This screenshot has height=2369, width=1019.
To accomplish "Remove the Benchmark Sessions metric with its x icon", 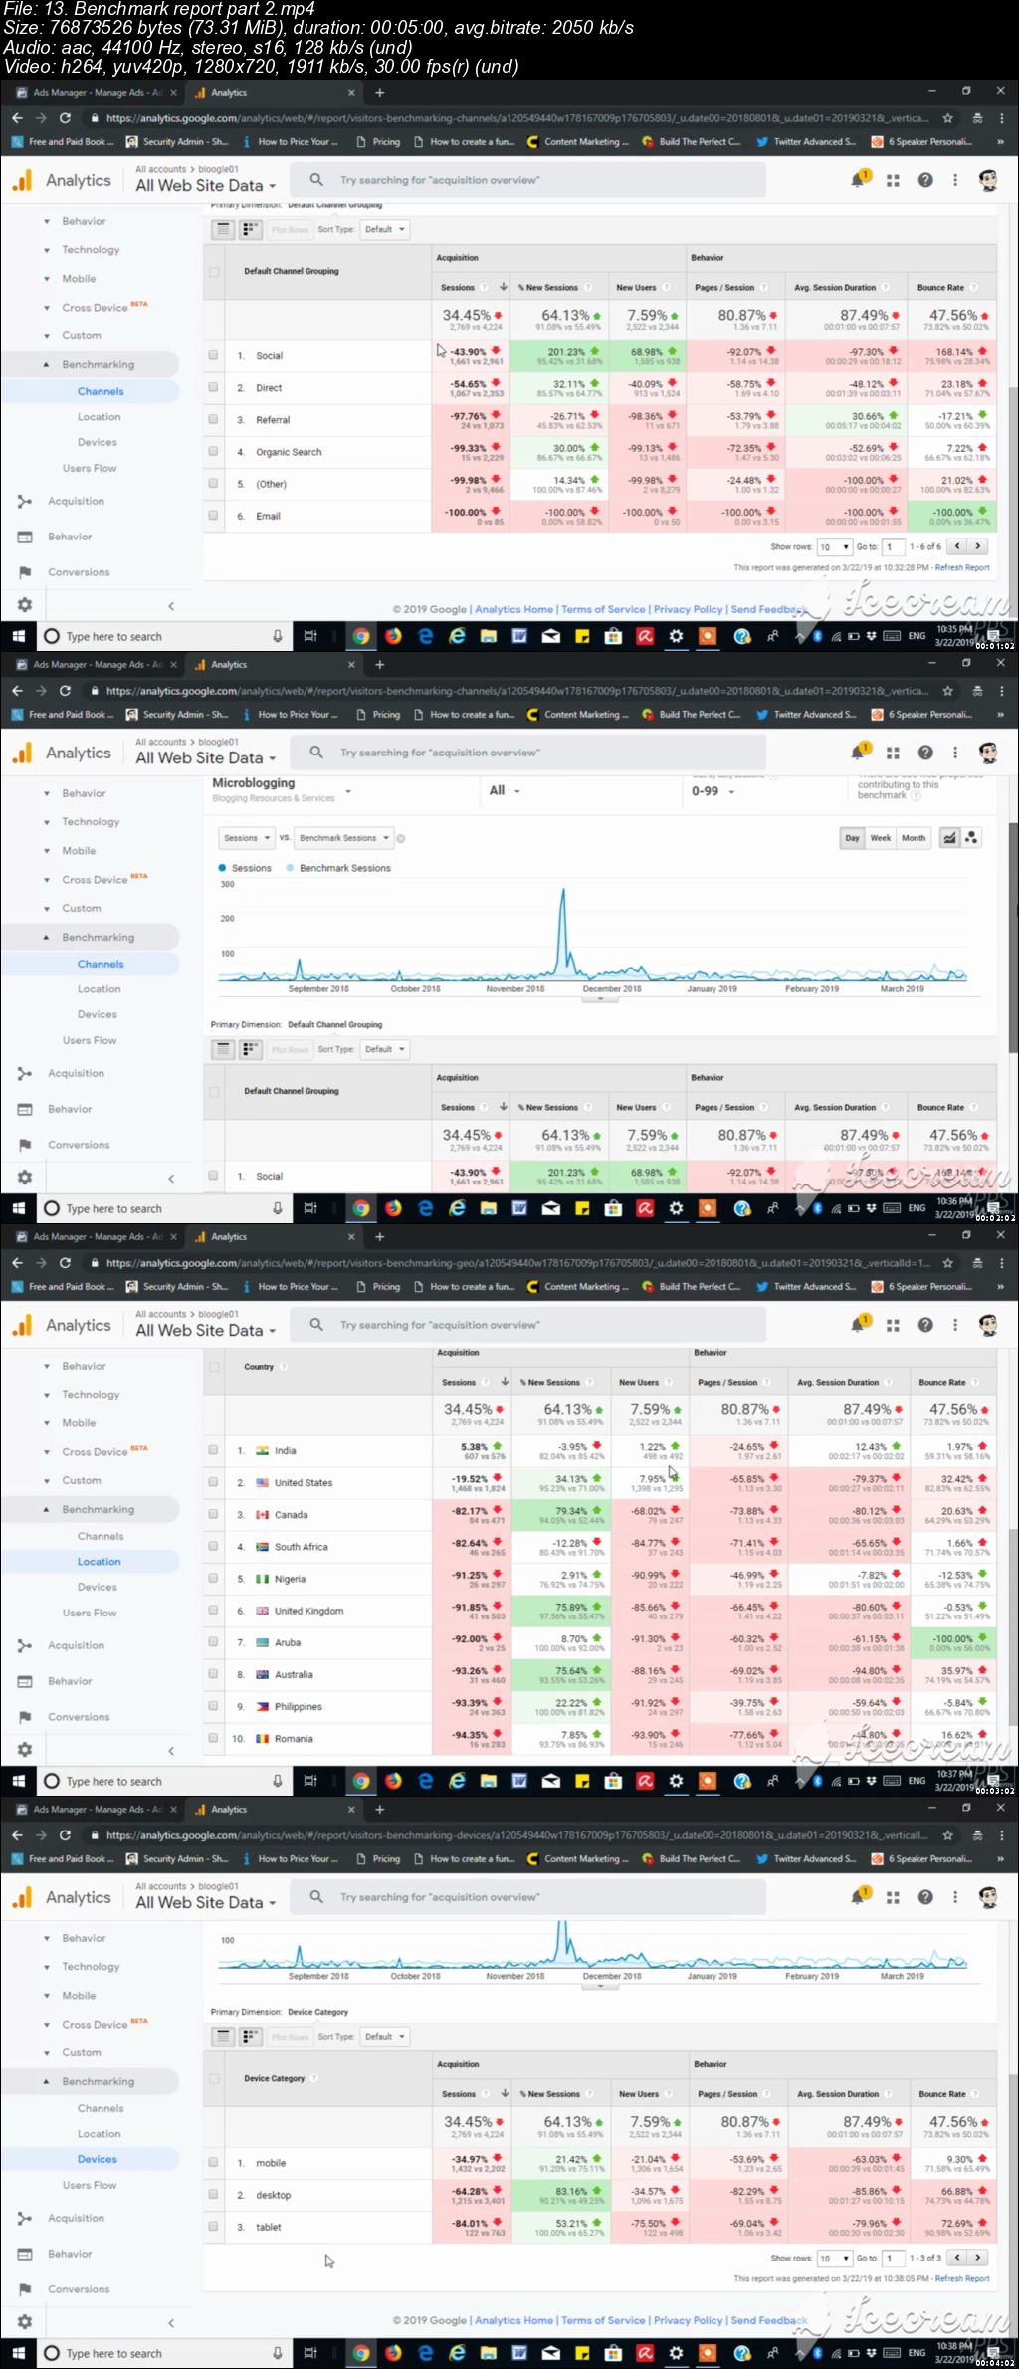I will click(401, 838).
